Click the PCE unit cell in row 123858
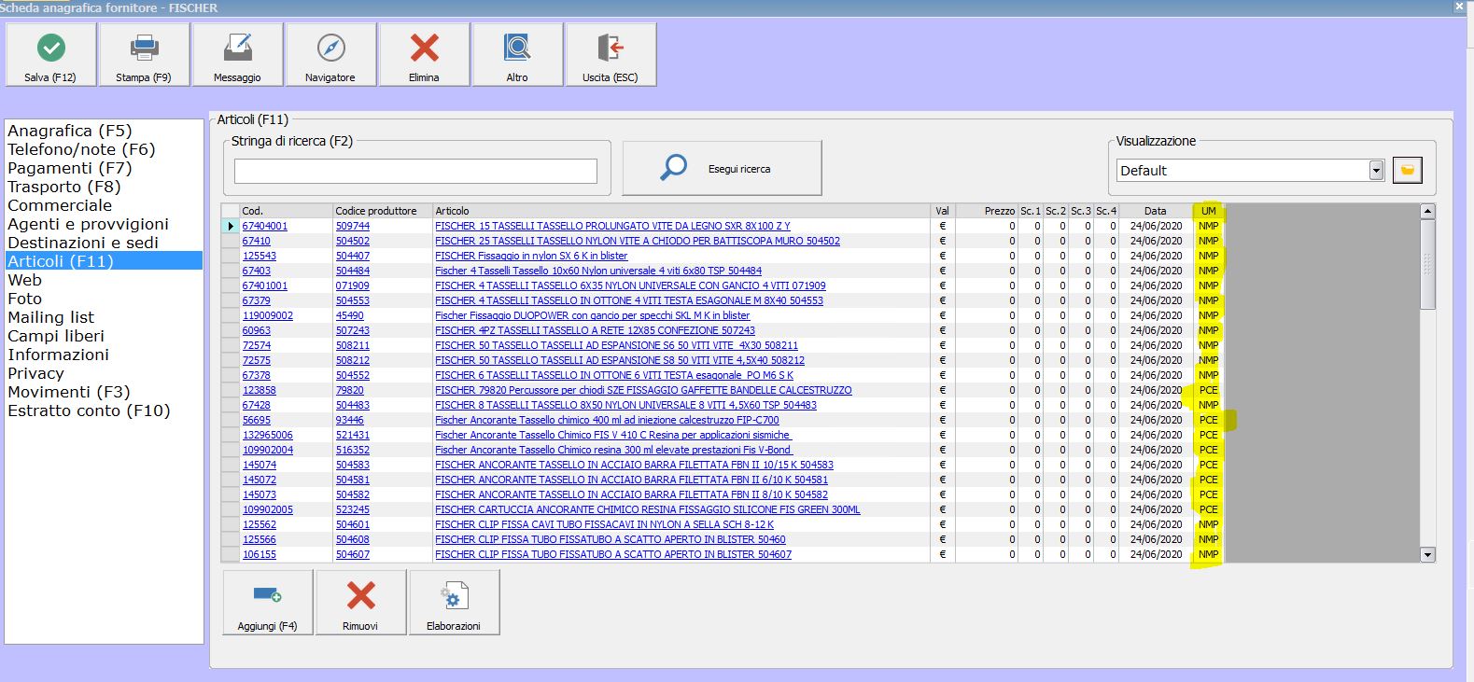1474x682 pixels. pyautogui.click(x=1209, y=390)
